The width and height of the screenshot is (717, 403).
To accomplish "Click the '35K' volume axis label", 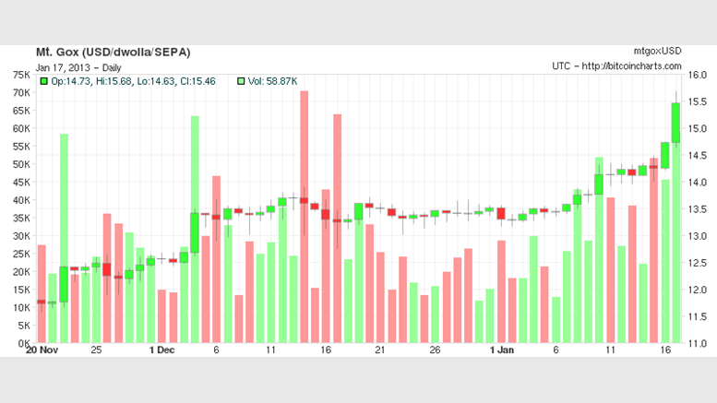I will [21, 218].
